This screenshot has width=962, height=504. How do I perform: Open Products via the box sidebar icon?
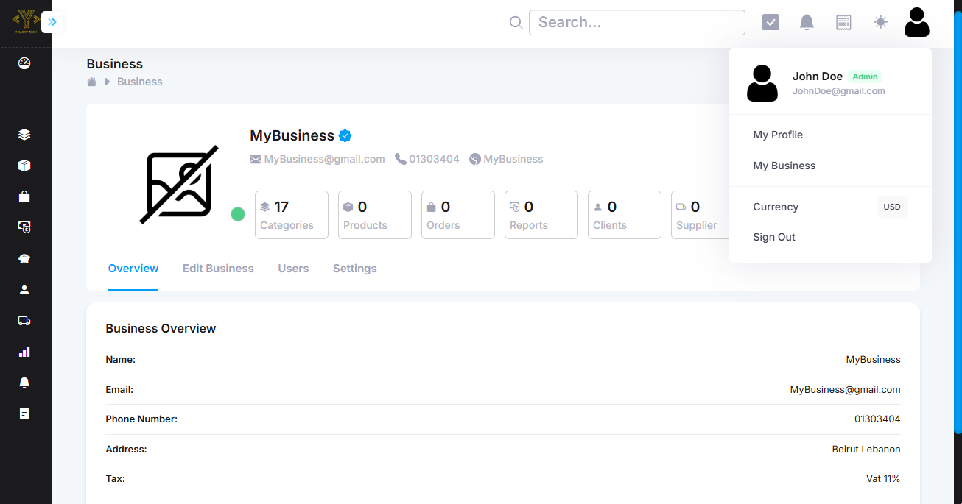point(24,166)
